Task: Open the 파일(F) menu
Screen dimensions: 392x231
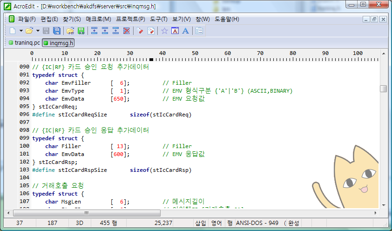Action: click(27, 19)
